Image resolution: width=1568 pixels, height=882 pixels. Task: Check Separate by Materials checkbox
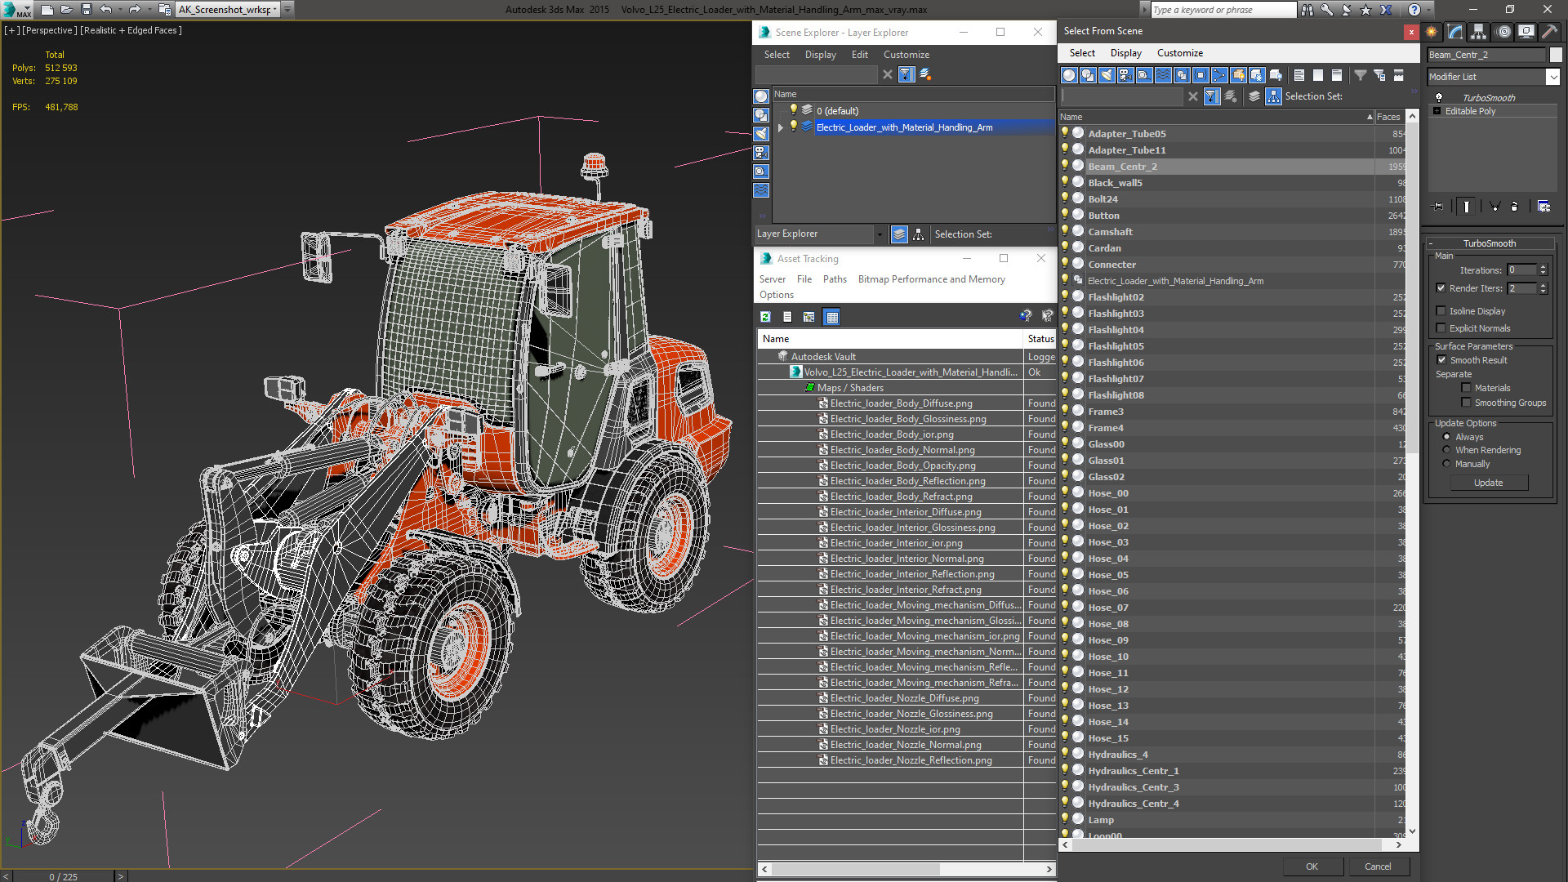[1466, 388]
